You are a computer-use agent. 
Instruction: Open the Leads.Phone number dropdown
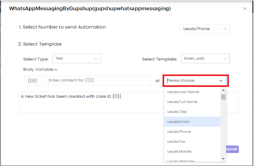click(x=205, y=29)
